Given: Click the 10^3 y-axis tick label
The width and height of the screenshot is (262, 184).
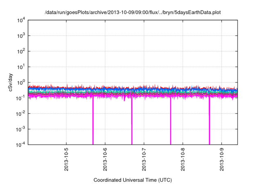Looking at the screenshot, I should pos(21,36).
